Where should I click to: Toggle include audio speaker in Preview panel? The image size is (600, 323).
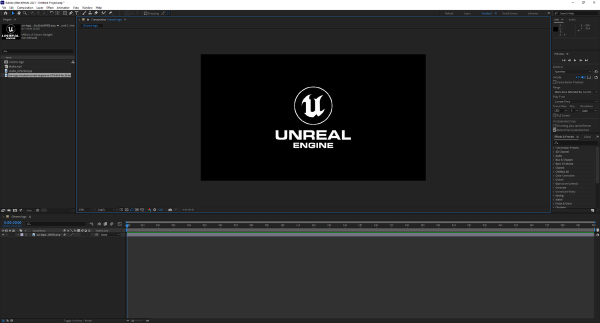tap(583, 77)
